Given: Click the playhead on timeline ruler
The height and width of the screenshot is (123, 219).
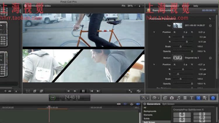Looking at the screenshot, I should 49,107.
